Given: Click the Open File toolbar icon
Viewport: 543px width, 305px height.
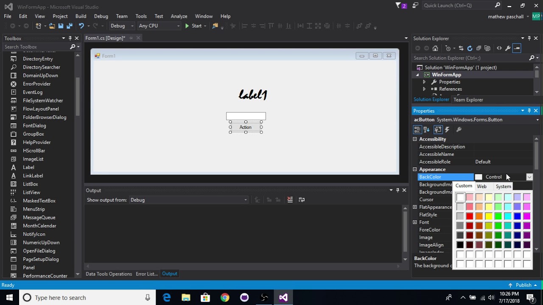Looking at the screenshot, I should pos(52,26).
